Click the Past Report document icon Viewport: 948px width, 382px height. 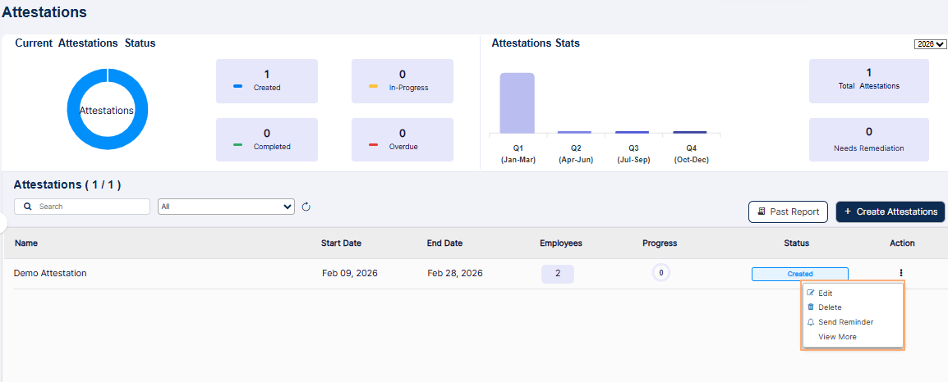coord(762,211)
